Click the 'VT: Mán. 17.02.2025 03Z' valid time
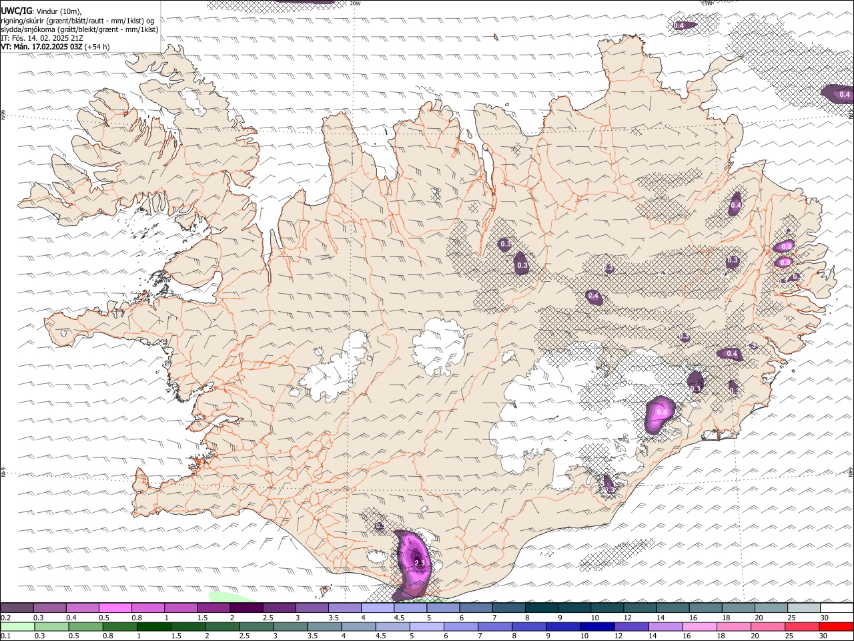 click(41, 47)
